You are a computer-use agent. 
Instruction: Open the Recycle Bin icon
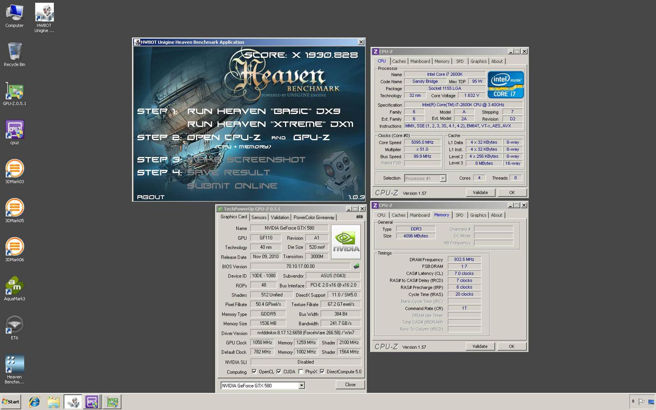(x=14, y=55)
